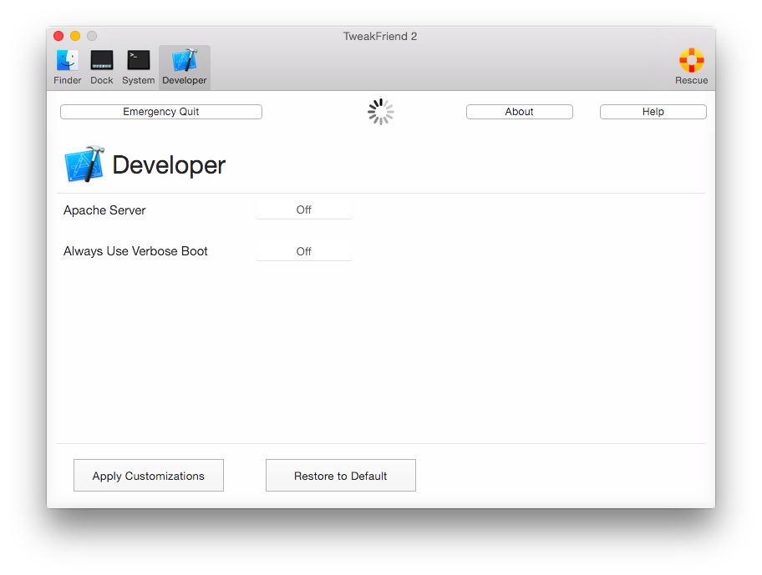
Task: Click the Emergency Quit button
Action: (161, 112)
